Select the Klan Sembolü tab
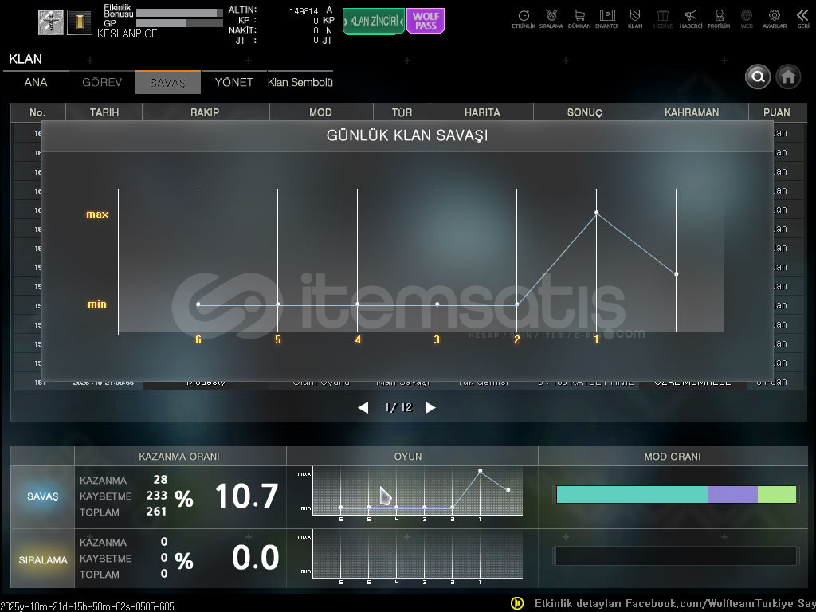This screenshot has height=612, width=816. (x=300, y=83)
